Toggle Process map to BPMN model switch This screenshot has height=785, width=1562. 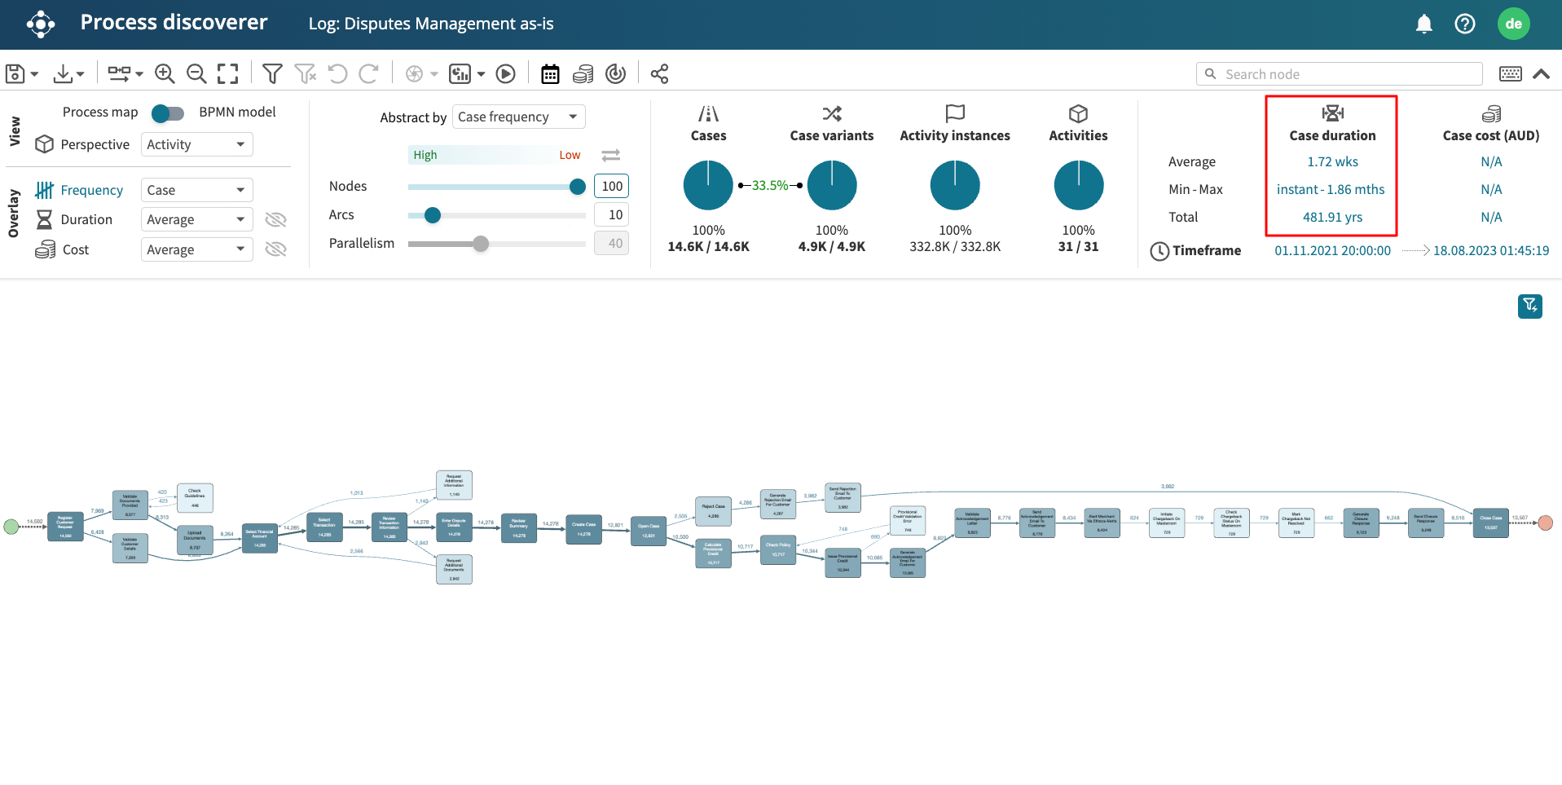(168, 112)
